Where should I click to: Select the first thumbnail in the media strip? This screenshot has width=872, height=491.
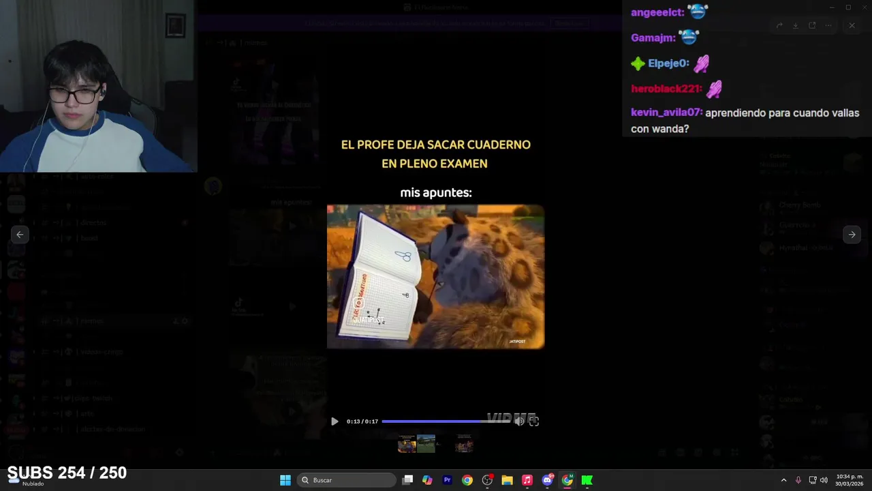tap(407, 444)
